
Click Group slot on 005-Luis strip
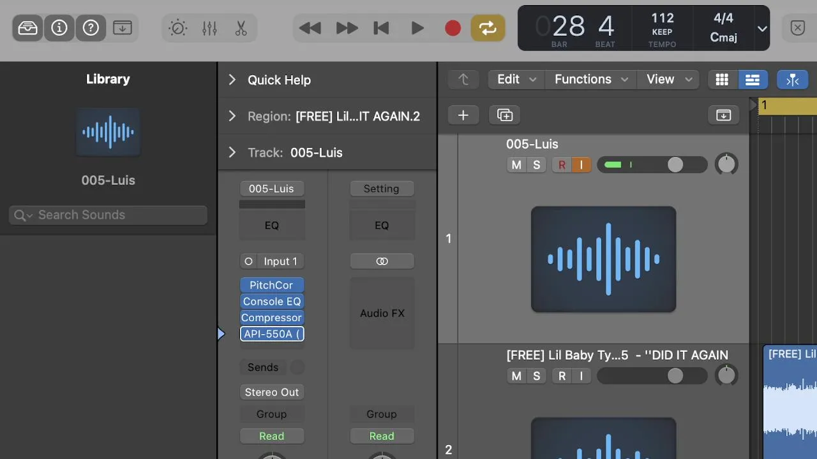click(271, 414)
